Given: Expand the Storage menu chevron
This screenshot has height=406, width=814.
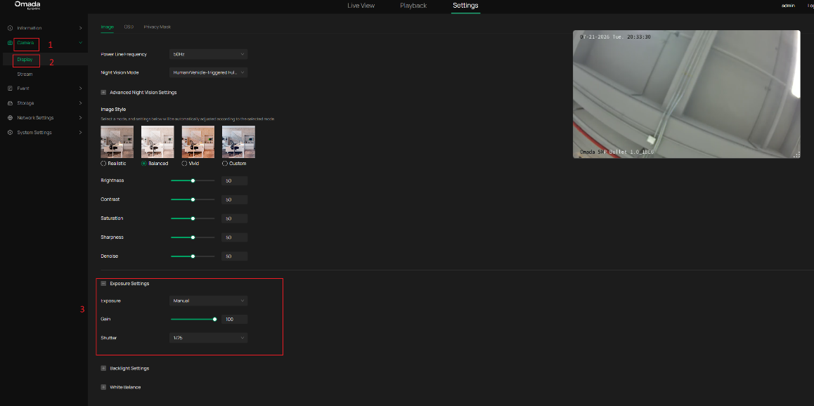Looking at the screenshot, I should click(x=80, y=103).
